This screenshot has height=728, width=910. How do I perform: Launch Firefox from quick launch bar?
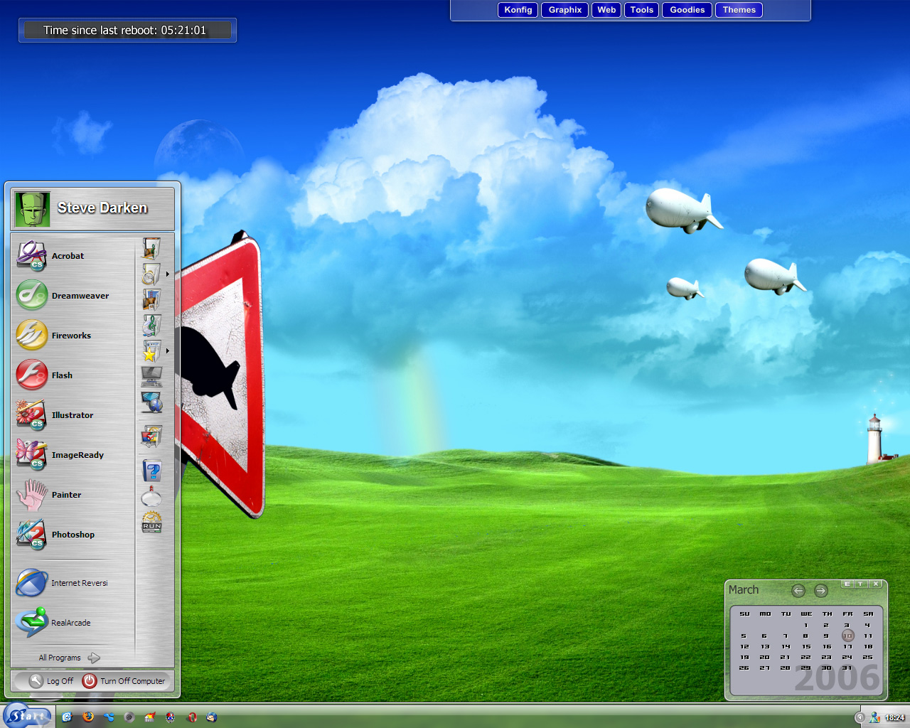tap(88, 717)
